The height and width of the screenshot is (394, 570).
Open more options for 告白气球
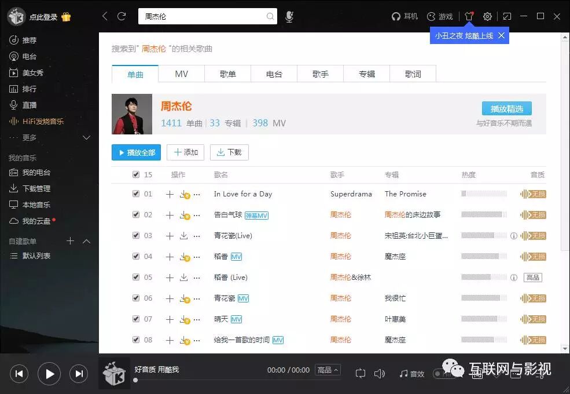click(x=197, y=215)
